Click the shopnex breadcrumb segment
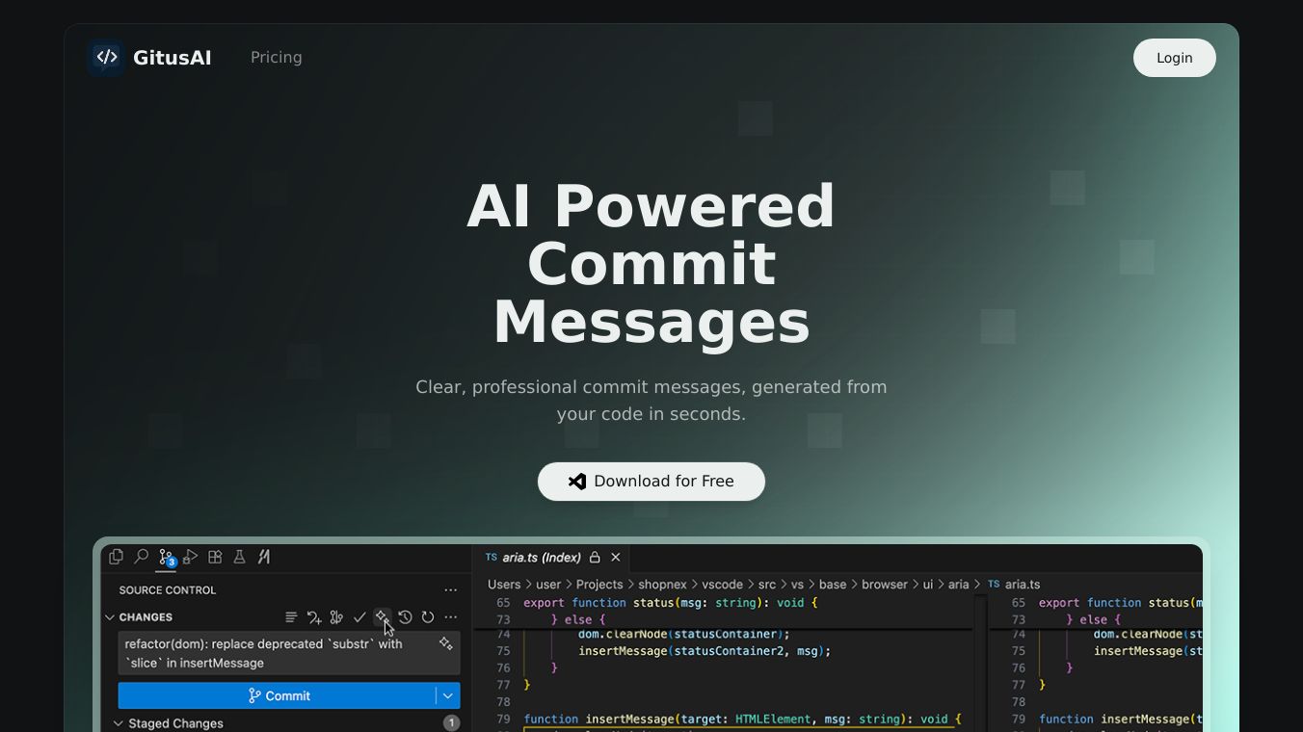The height and width of the screenshot is (732, 1303). 662,585
